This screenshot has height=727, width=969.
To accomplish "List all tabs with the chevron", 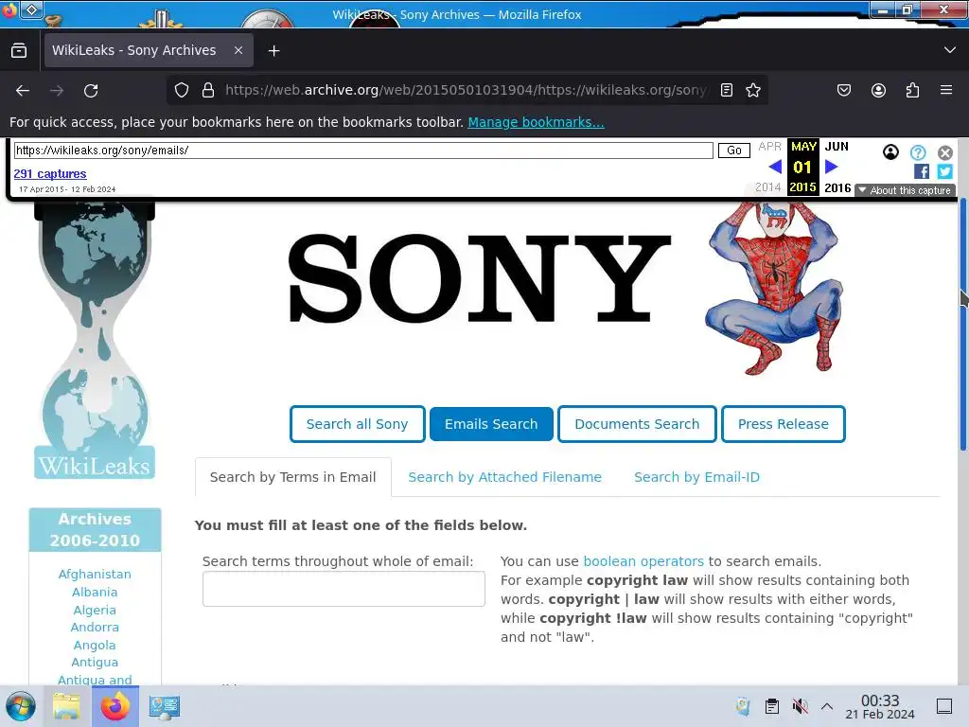I will click(950, 50).
